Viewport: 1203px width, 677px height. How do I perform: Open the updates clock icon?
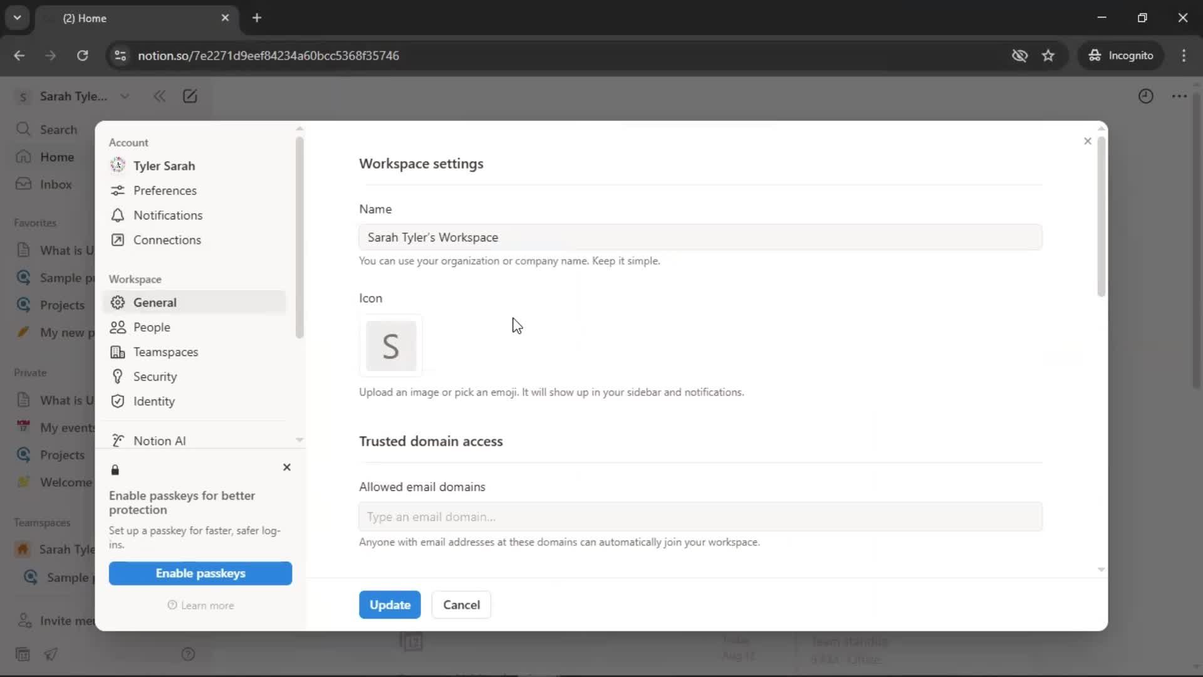pos(1145,97)
